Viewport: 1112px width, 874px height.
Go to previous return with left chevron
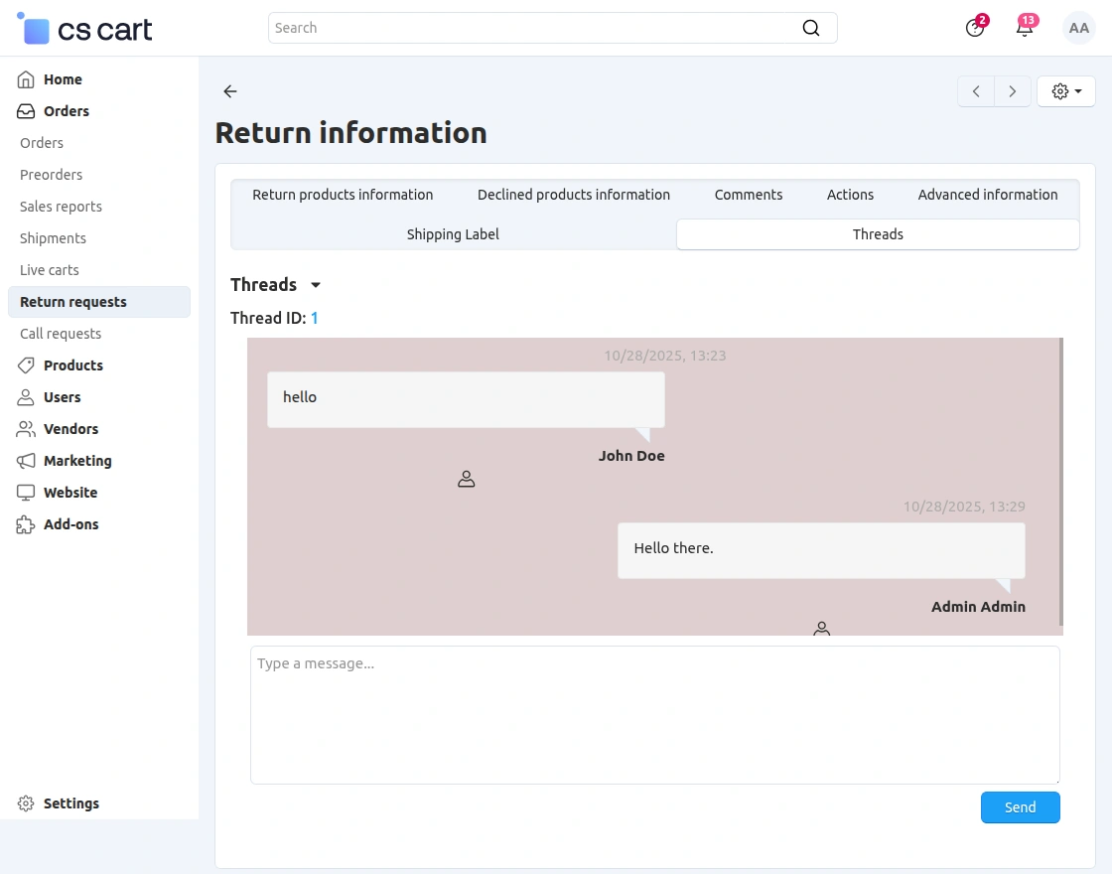click(976, 91)
